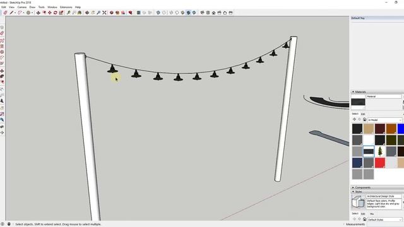Click the geo-location status bar icon
This screenshot has width=404, height=227.
tap(3, 224)
